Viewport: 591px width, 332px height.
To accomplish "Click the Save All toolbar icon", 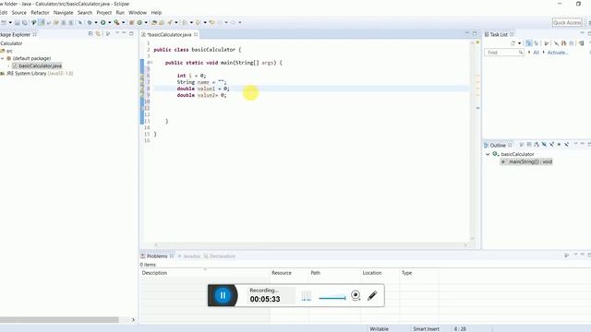I will click(25, 22).
